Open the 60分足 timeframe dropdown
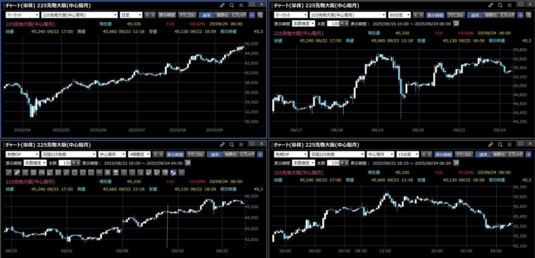Image resolution: width=535 pixels, height=258 pixels. point(399,15)
